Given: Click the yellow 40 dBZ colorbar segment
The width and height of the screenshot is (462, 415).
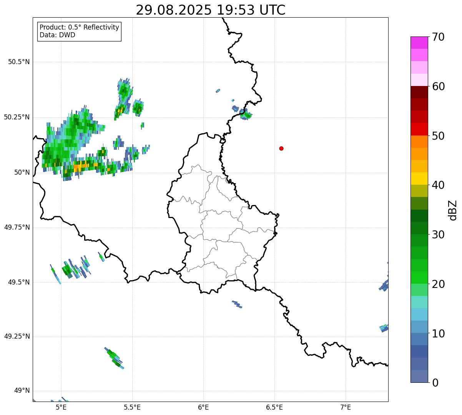Looking at the screenshot, I should tap(419, 179).
